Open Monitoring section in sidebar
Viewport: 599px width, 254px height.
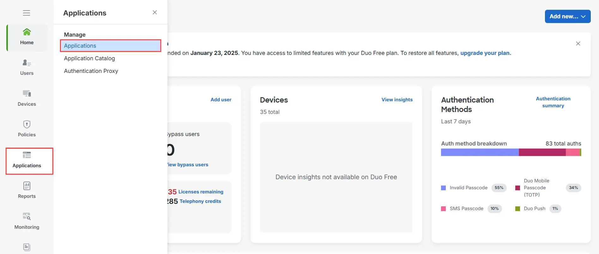tap(27, 222)
